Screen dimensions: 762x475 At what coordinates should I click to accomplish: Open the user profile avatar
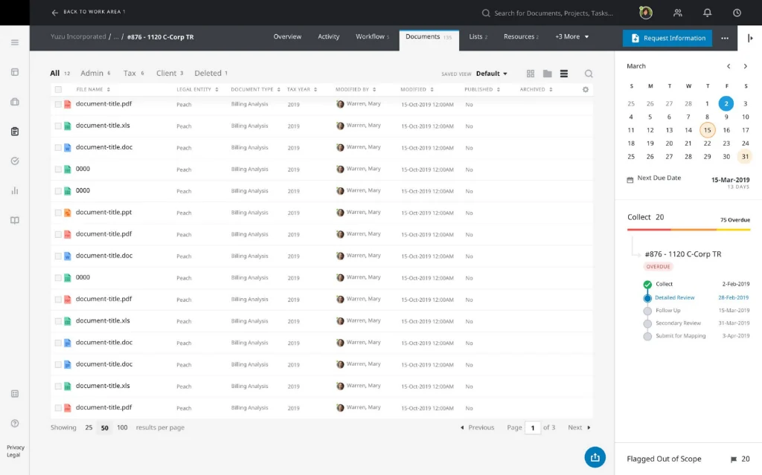[x=645, y=13]
